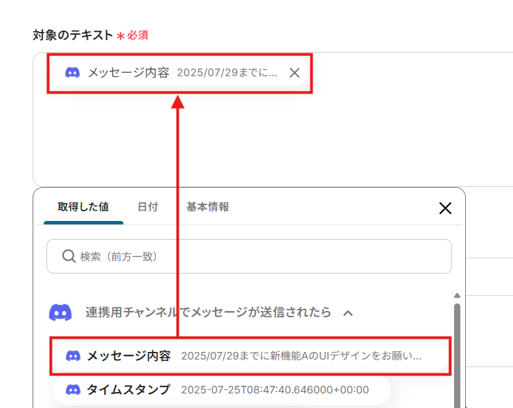Click the Discord icon in the タイムスタンプ row
Screen dimensions: 513x408
coord(73,390)
